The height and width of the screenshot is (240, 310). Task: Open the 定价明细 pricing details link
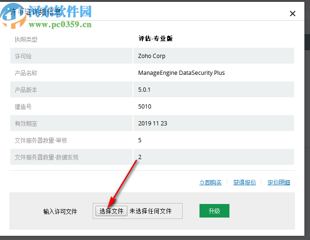(279, 182)
